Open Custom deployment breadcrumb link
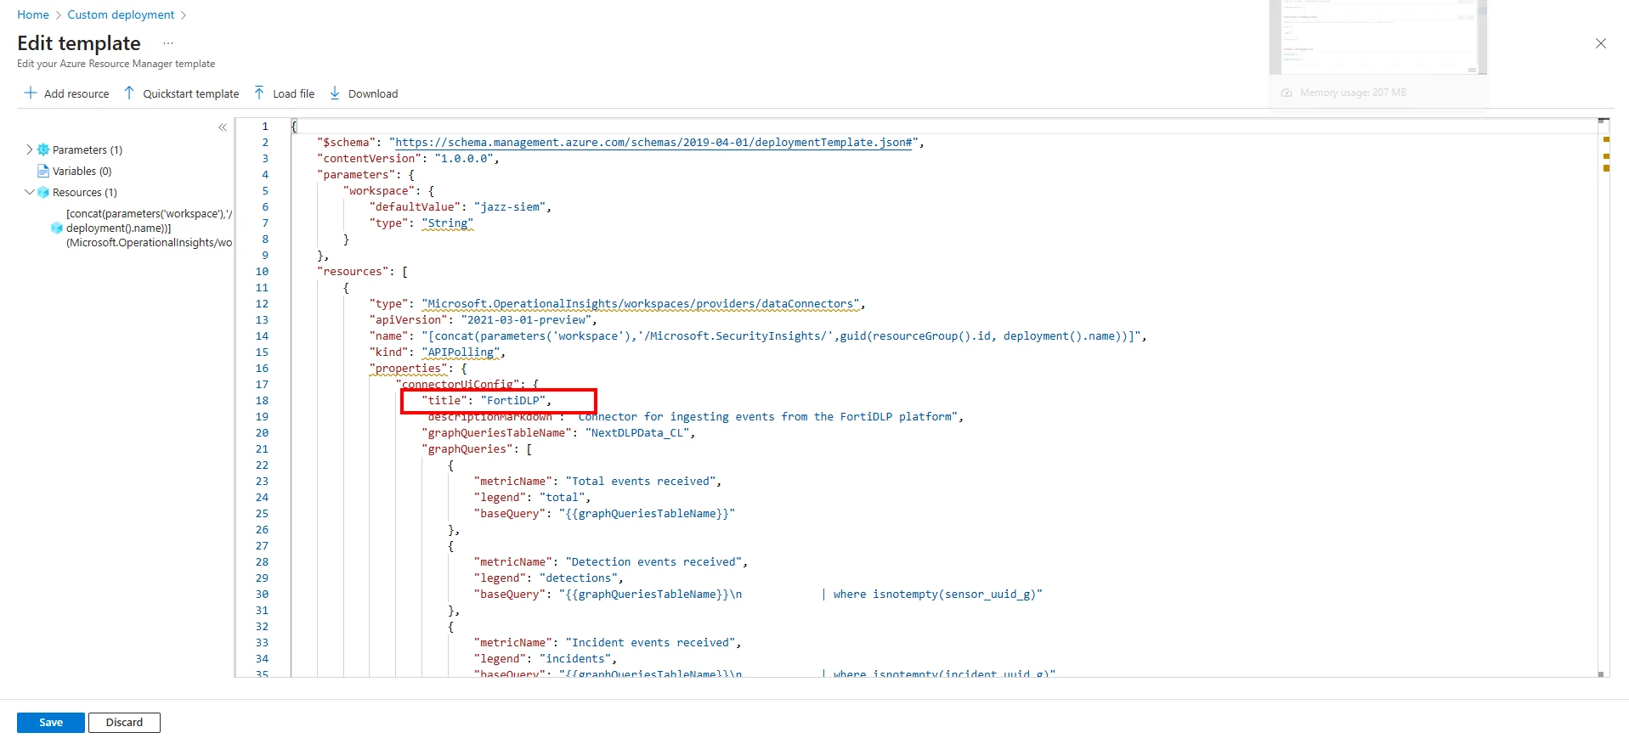1629x744 pixels. click(x=121, y=14)
